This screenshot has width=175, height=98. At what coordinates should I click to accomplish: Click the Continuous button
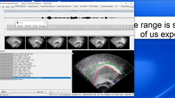point(28,92)
